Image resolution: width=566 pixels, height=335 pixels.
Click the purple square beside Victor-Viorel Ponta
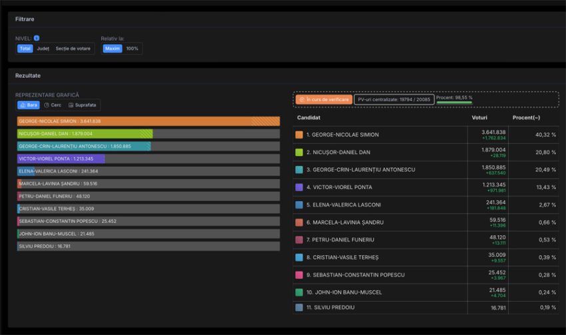point(299,187)
